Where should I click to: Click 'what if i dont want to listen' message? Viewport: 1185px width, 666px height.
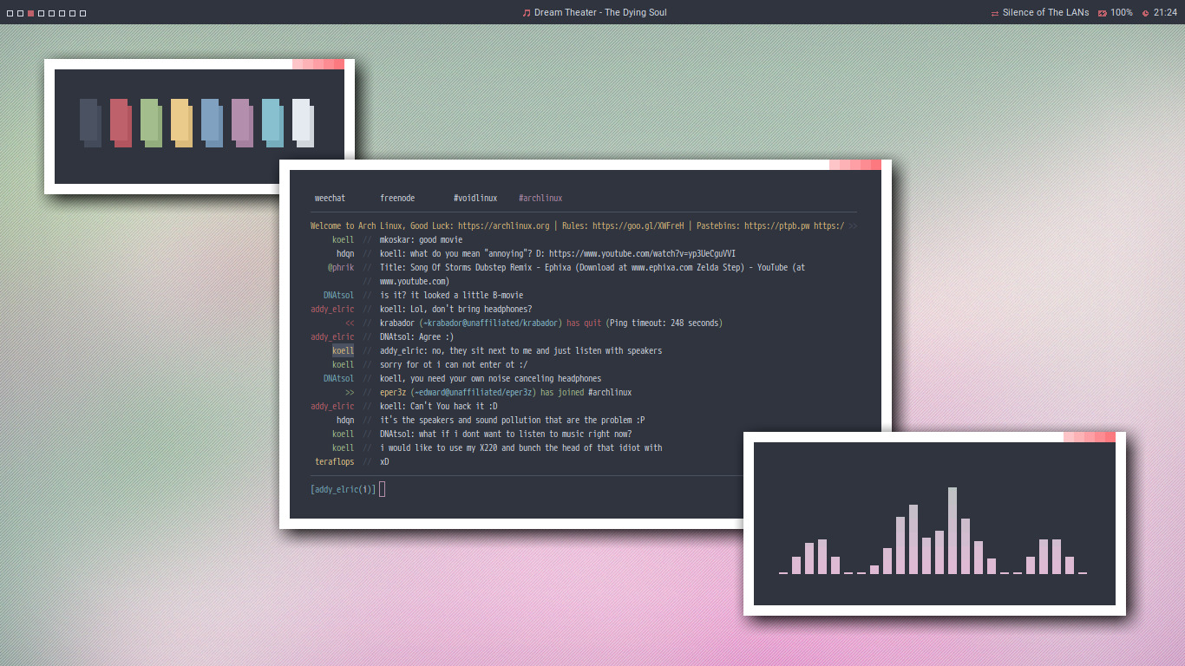506,434
